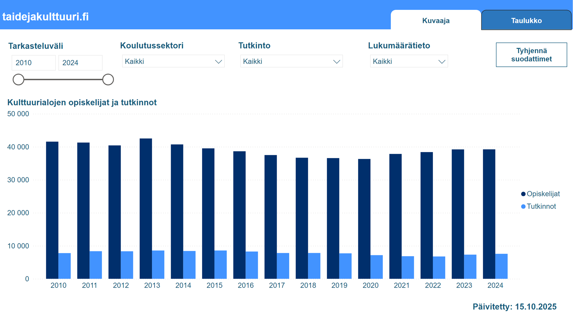Select the 2013 Opiskelijat dark bar
The image size is (573, 327).
(146, 208)
